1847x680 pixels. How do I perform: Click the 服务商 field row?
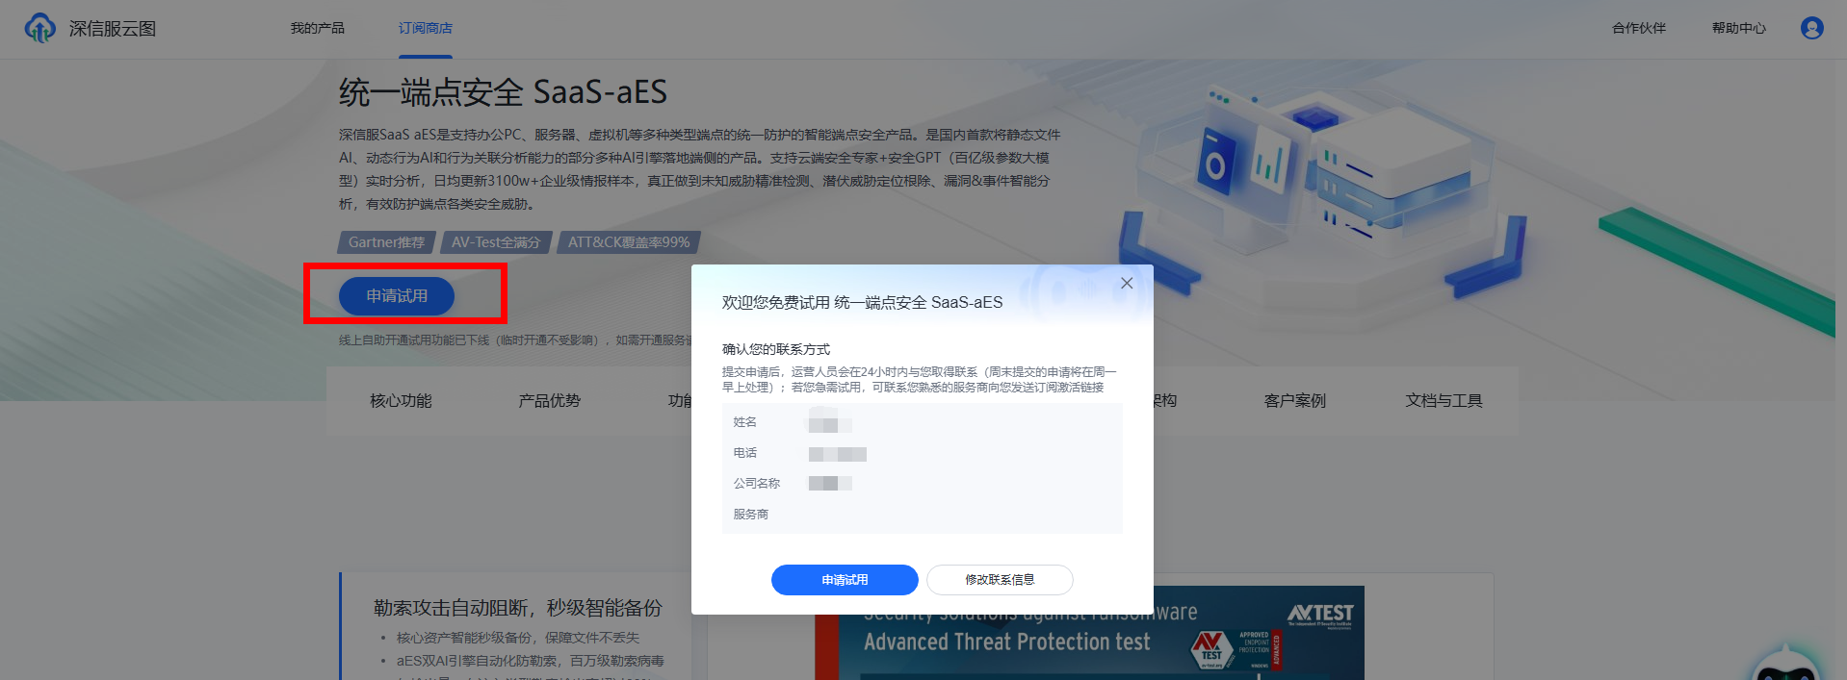[923, 515]
